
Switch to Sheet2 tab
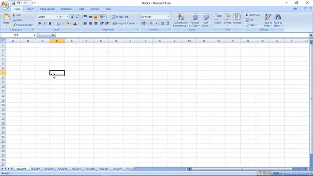click(x=35, y=169)
